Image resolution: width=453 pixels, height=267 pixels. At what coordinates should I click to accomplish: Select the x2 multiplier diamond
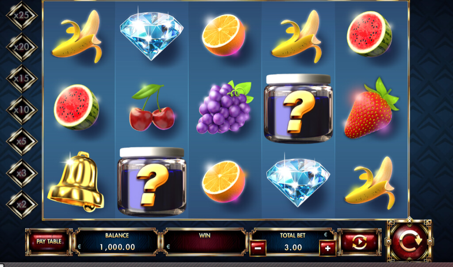[x=22, y=205]
